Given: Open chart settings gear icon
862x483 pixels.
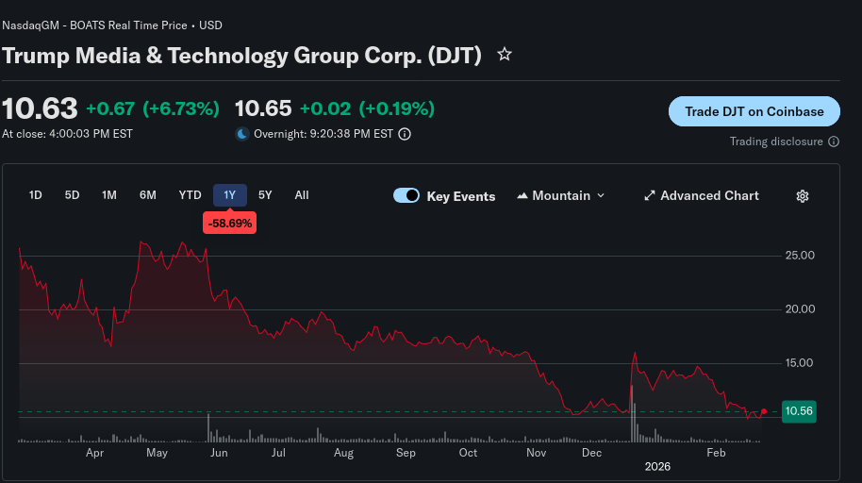Looking at the screenshot, I should click(x=803, y=196).
